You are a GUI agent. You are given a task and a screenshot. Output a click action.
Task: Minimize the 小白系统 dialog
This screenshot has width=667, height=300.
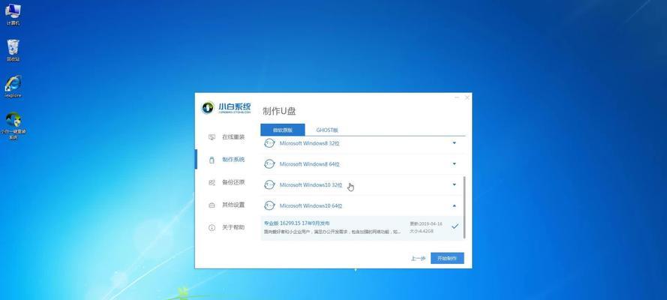457,97
